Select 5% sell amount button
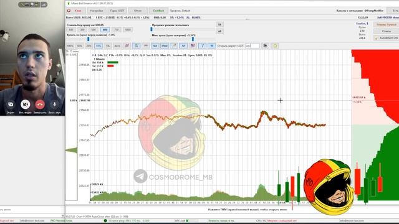 108,45
